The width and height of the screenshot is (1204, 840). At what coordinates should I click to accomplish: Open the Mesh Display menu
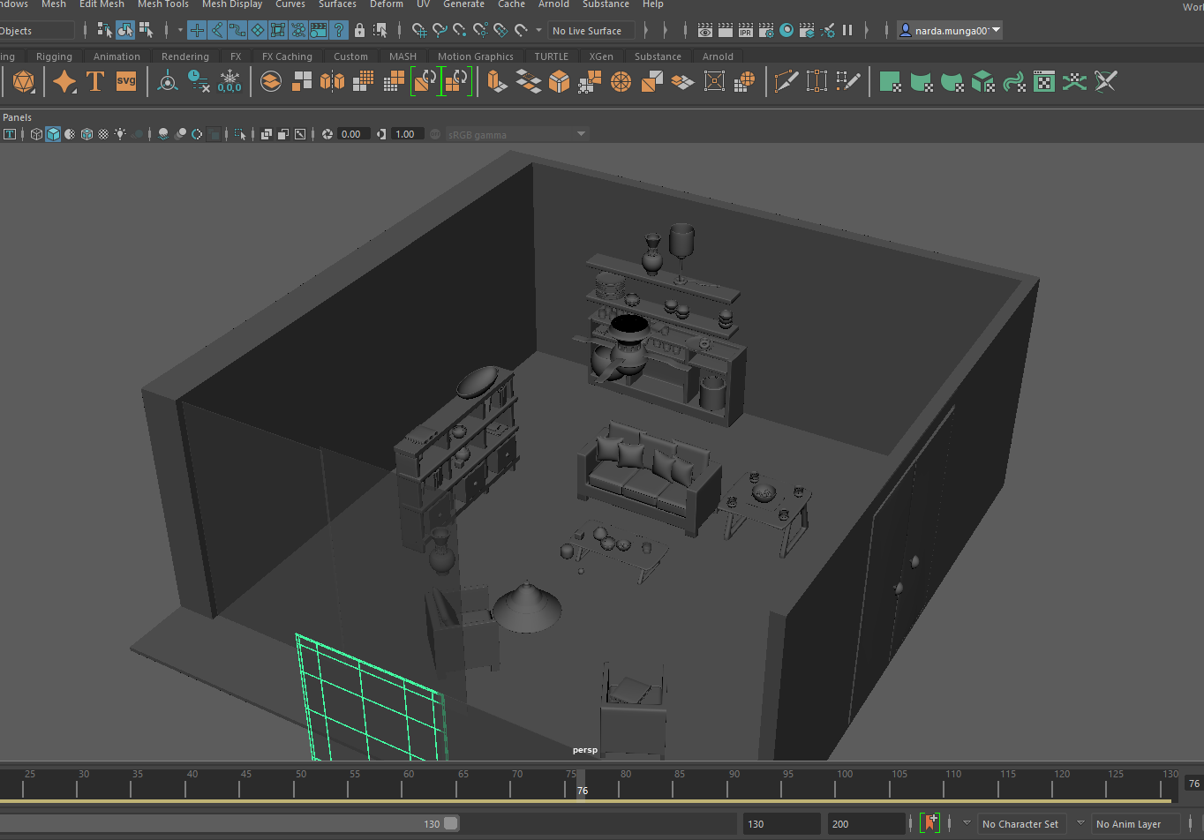point(232,4)
